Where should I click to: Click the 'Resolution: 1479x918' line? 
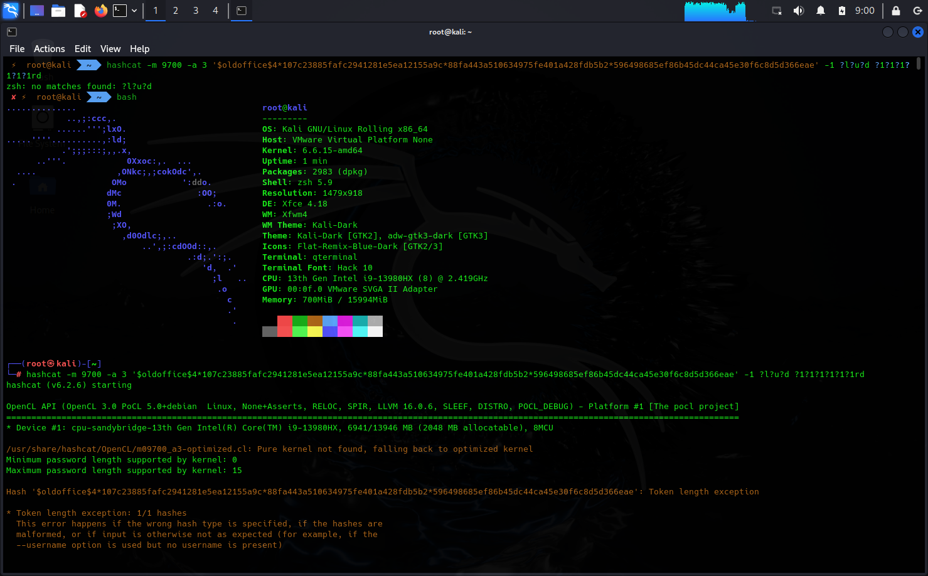(312, 193)
